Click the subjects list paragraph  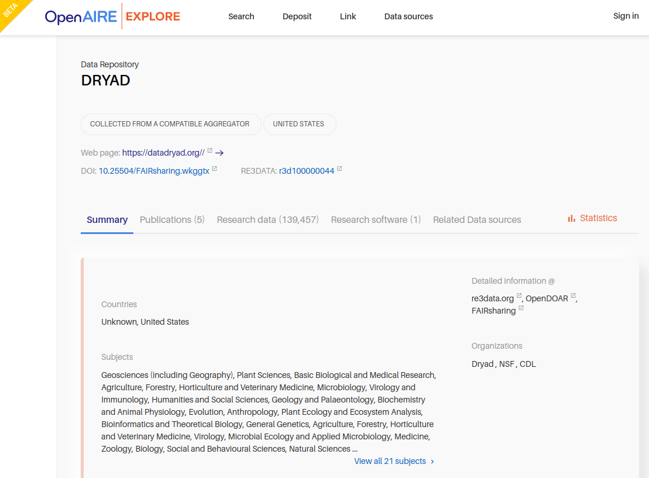click(x=269, y=412)
